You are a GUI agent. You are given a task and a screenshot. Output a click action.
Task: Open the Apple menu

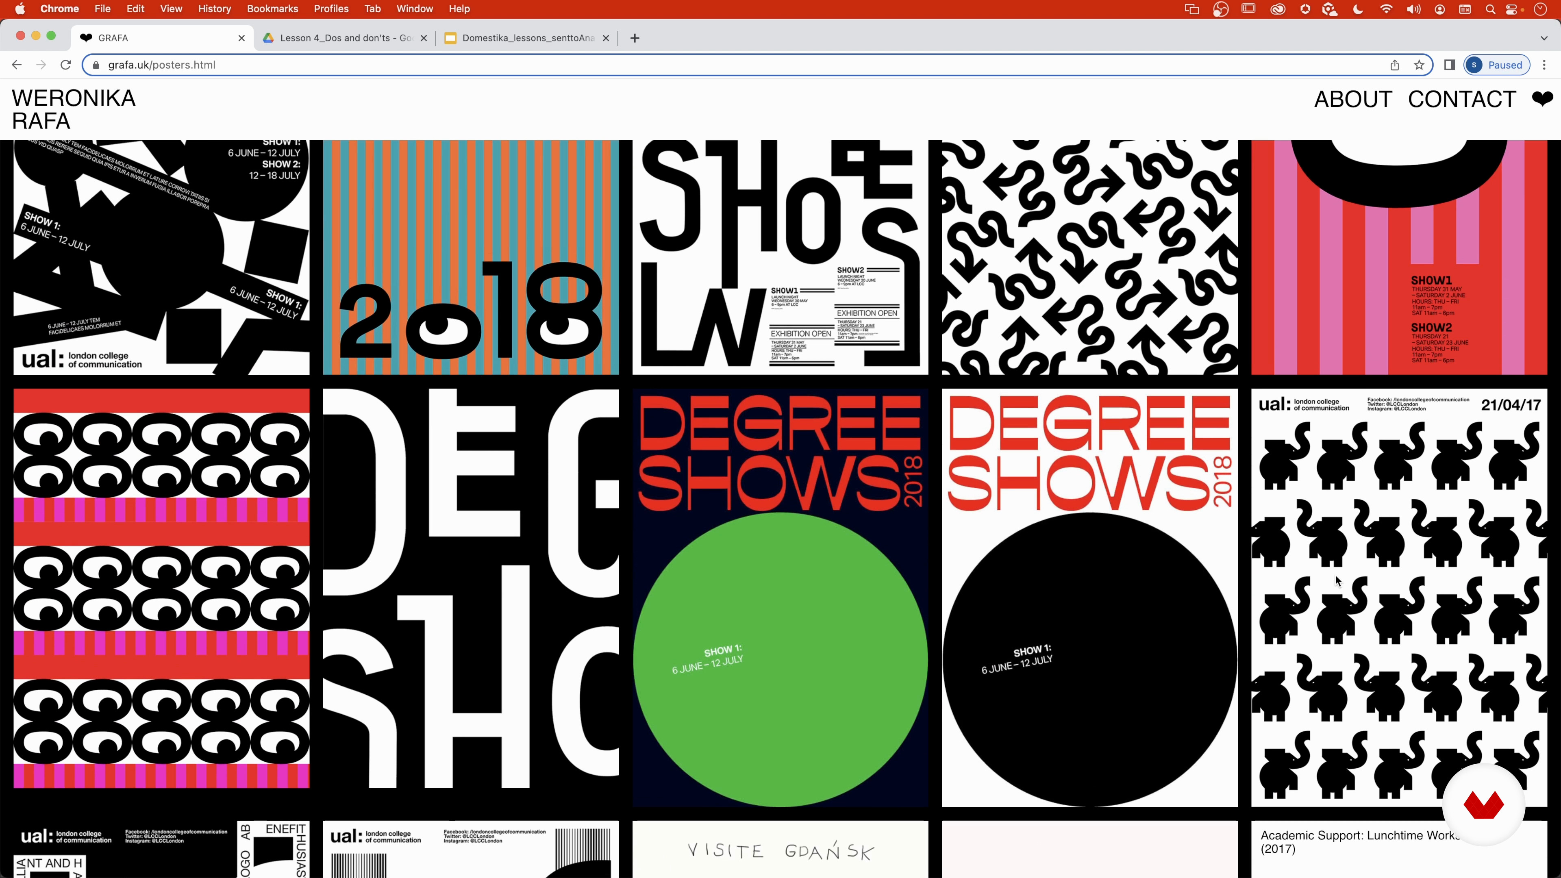coord(20,9)
